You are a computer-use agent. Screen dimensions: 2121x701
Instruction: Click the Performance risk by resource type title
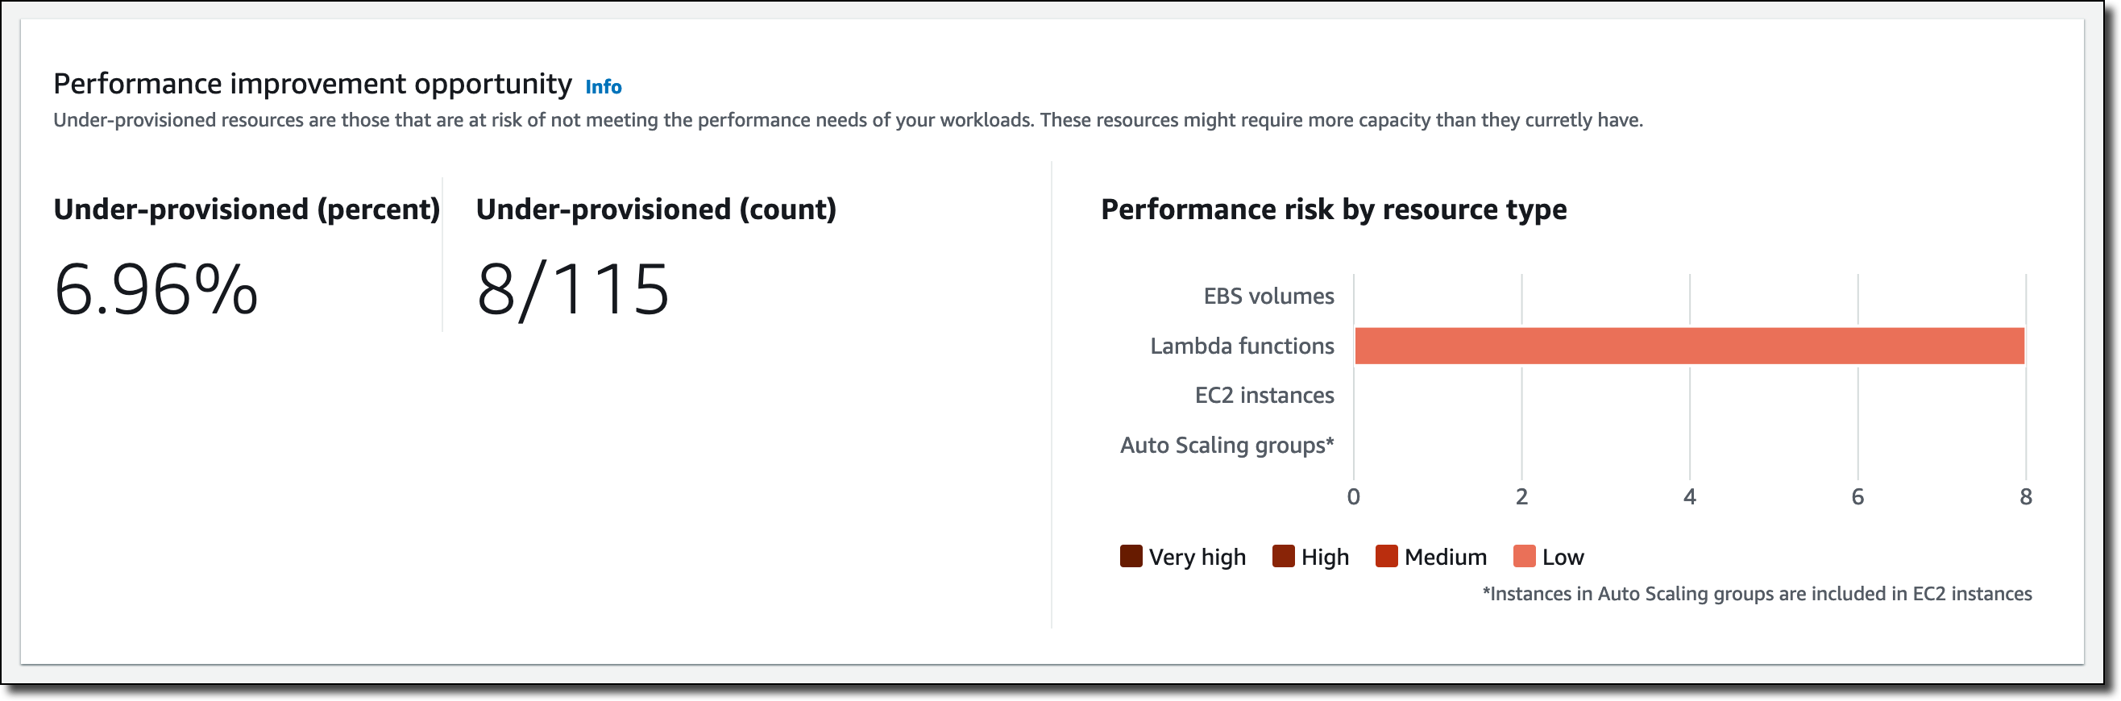point(1333,209)
